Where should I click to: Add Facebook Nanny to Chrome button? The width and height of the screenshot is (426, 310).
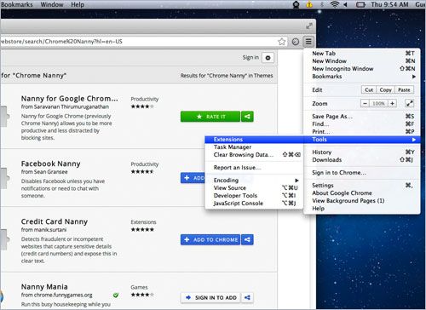pyautogui.click(x=193, y=178)
